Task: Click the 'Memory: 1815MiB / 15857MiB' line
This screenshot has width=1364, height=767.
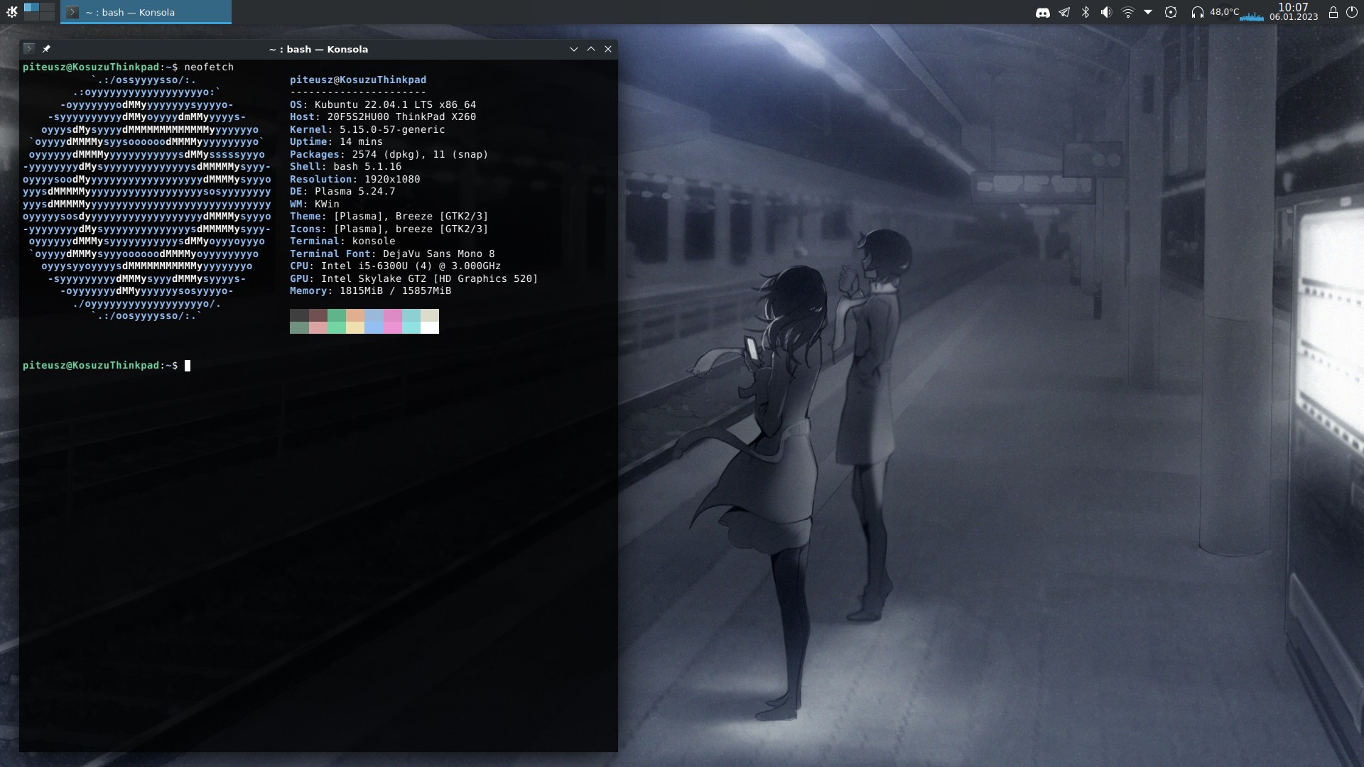Action: 370,290
